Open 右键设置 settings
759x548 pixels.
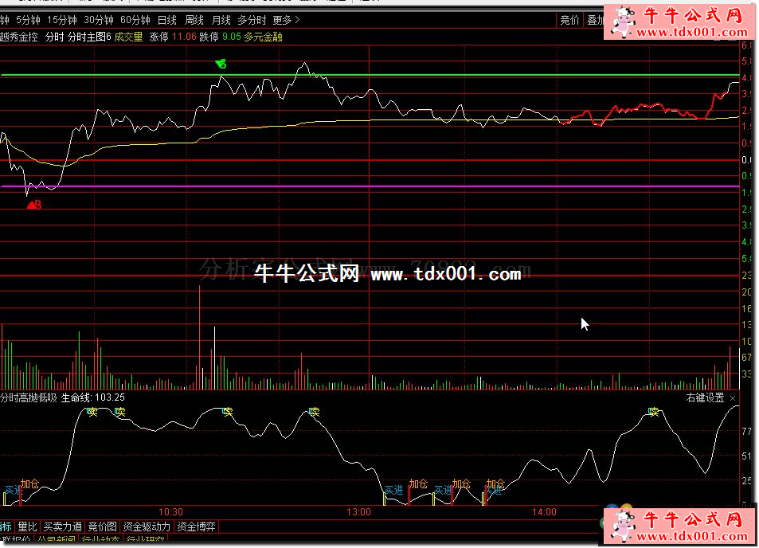(x=705, y=398)
